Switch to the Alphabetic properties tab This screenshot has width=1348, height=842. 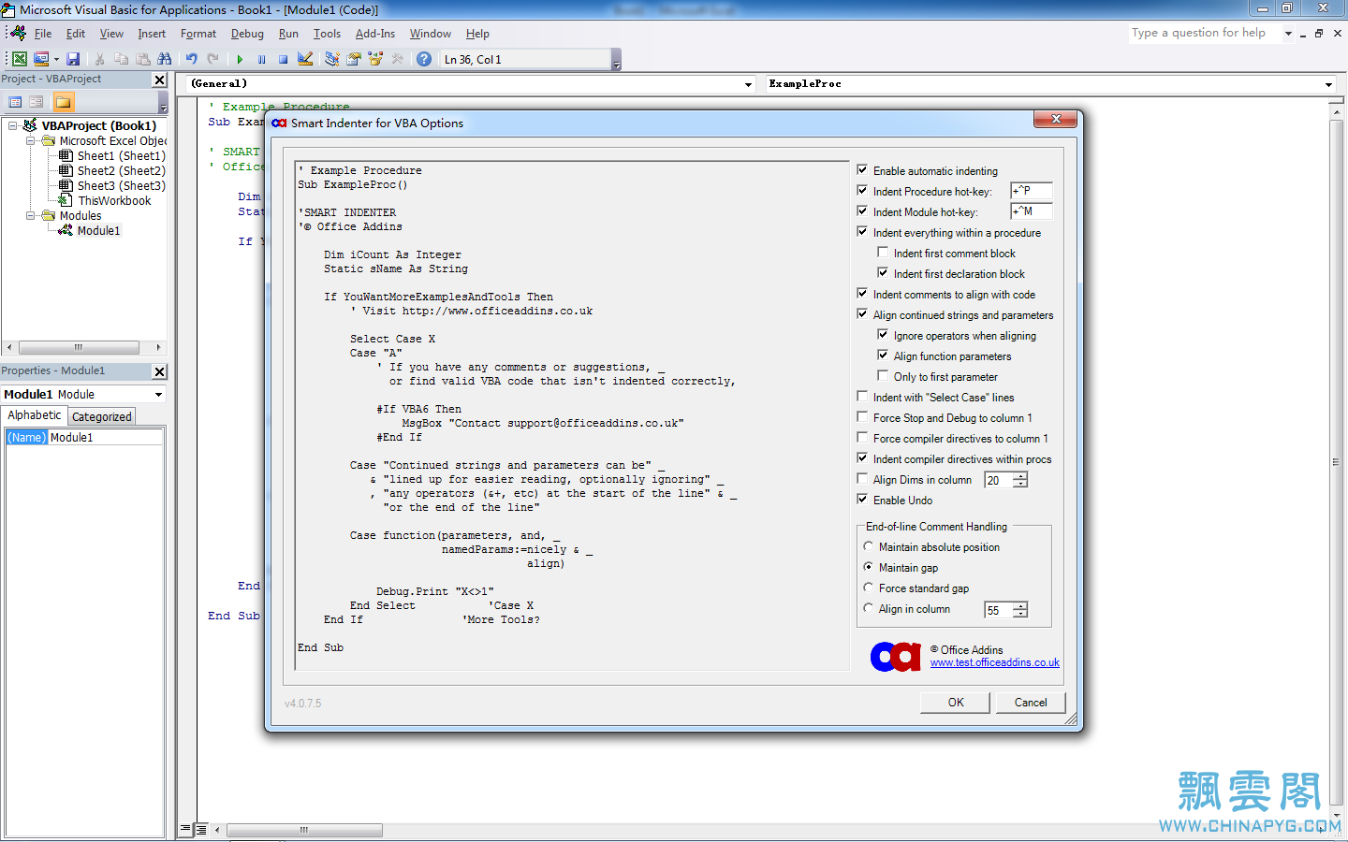[35, 415]
